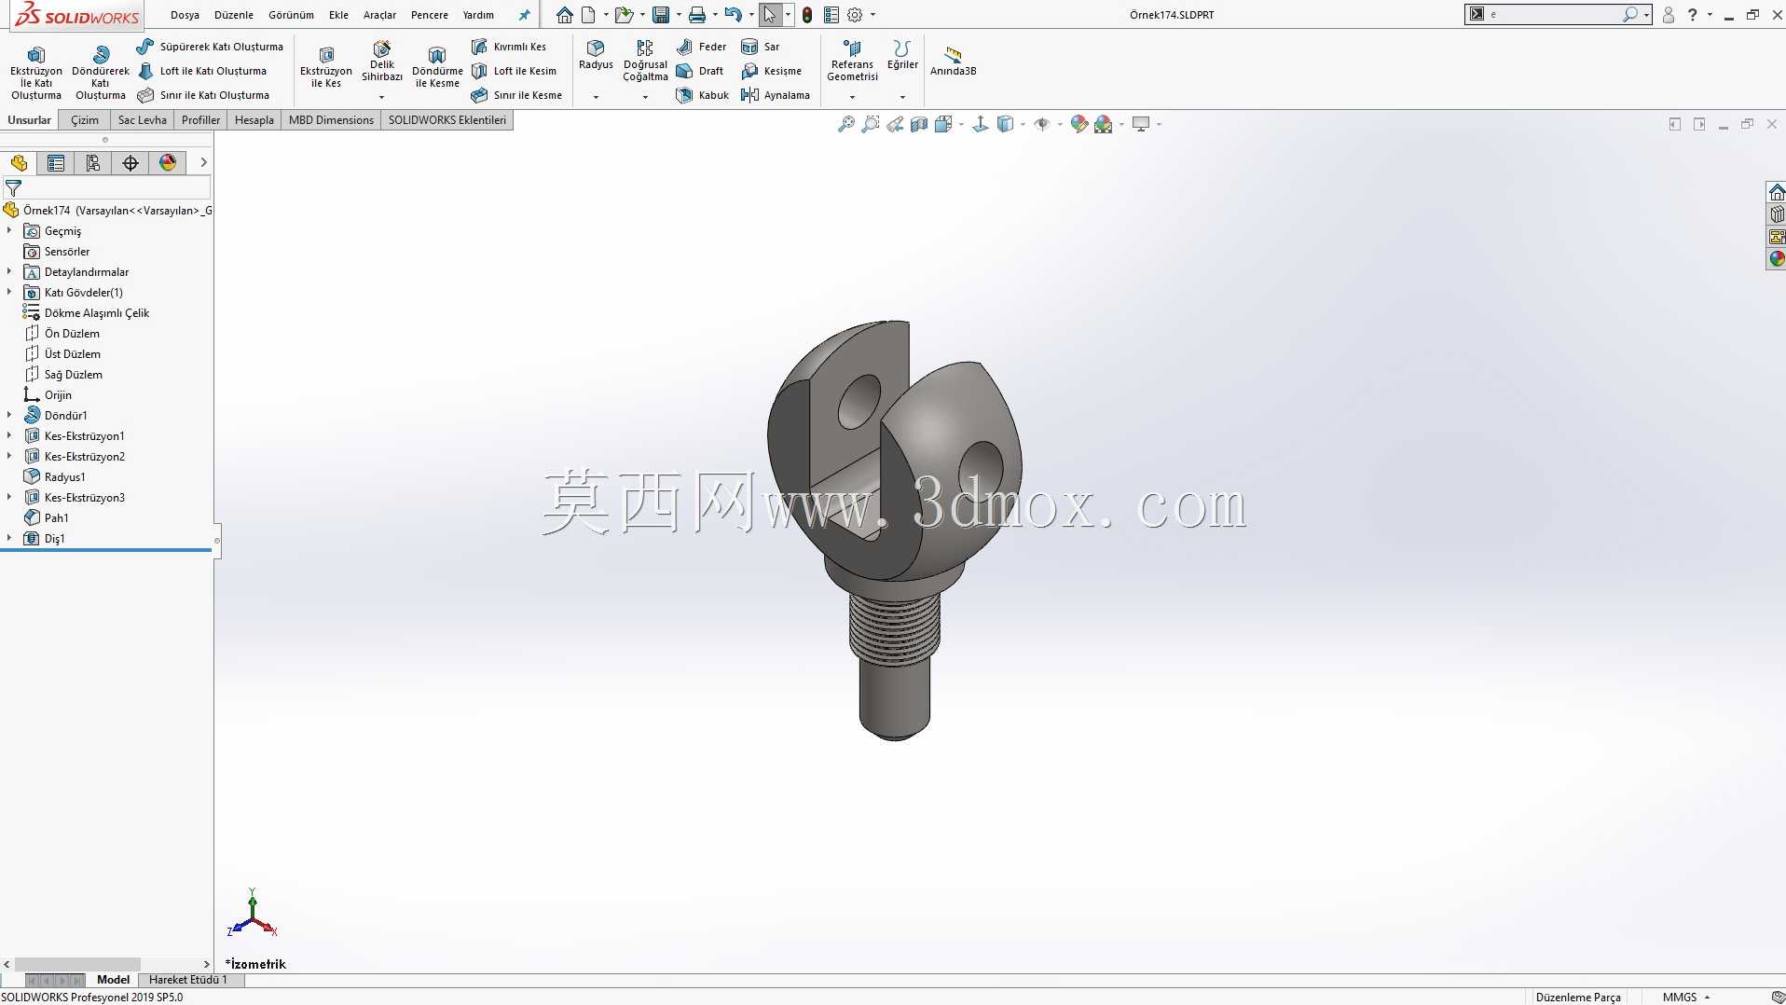
Task: Expand the Kes-Ekstrüzyon1 feature node
Action: coord(9,435)
